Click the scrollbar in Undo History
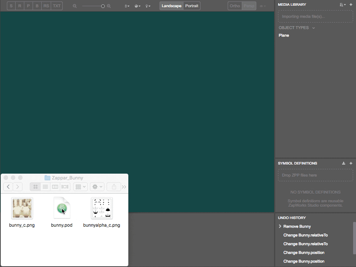The image size is (356, 267). (355, 238)
